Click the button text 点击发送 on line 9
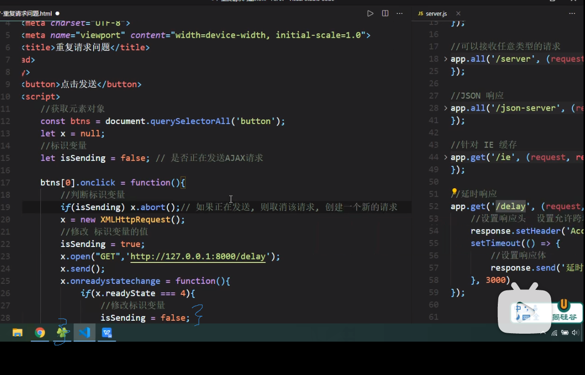This screenshot has width=585, height=375. point(79,84)
